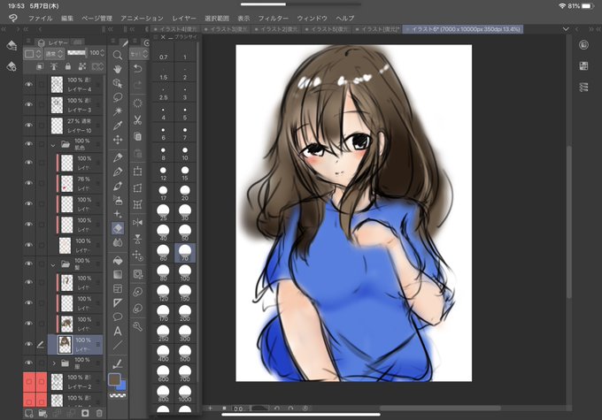This screenshot has width=602, height=420.
Task: Click the new raster layer icon
Action: 29,413
